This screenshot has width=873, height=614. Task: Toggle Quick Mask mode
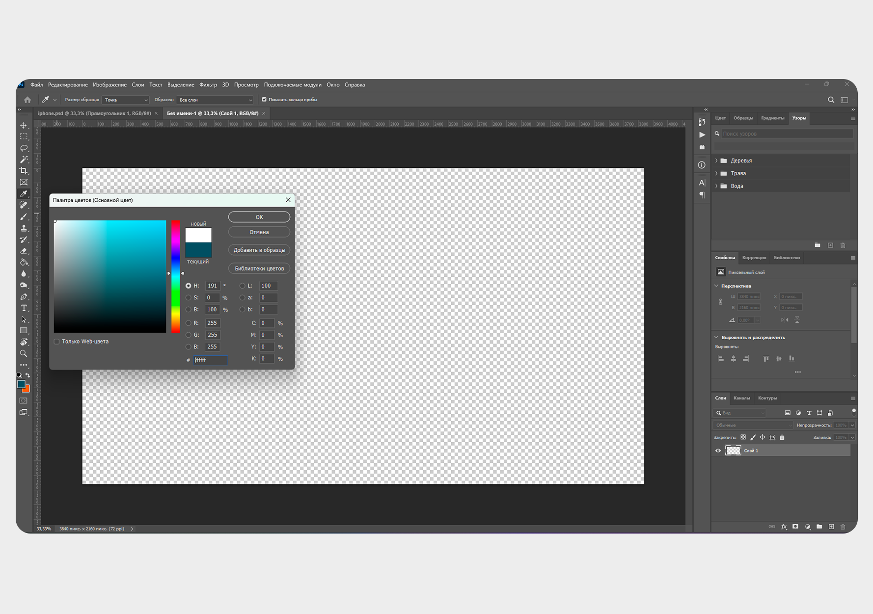click(24, 400)
